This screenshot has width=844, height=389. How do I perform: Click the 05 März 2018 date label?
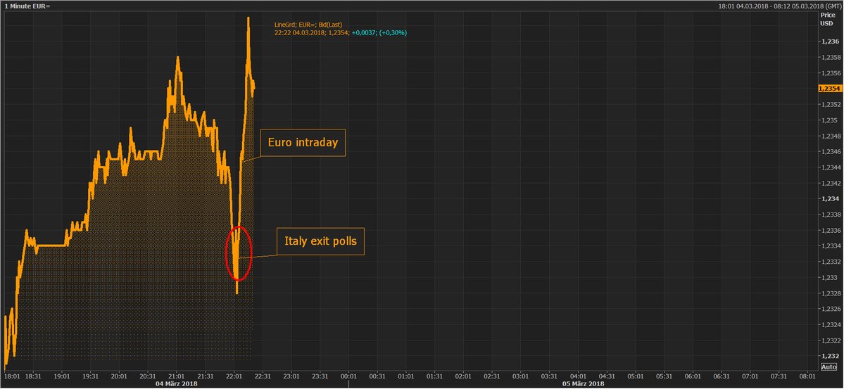click(x=584, y=384)
